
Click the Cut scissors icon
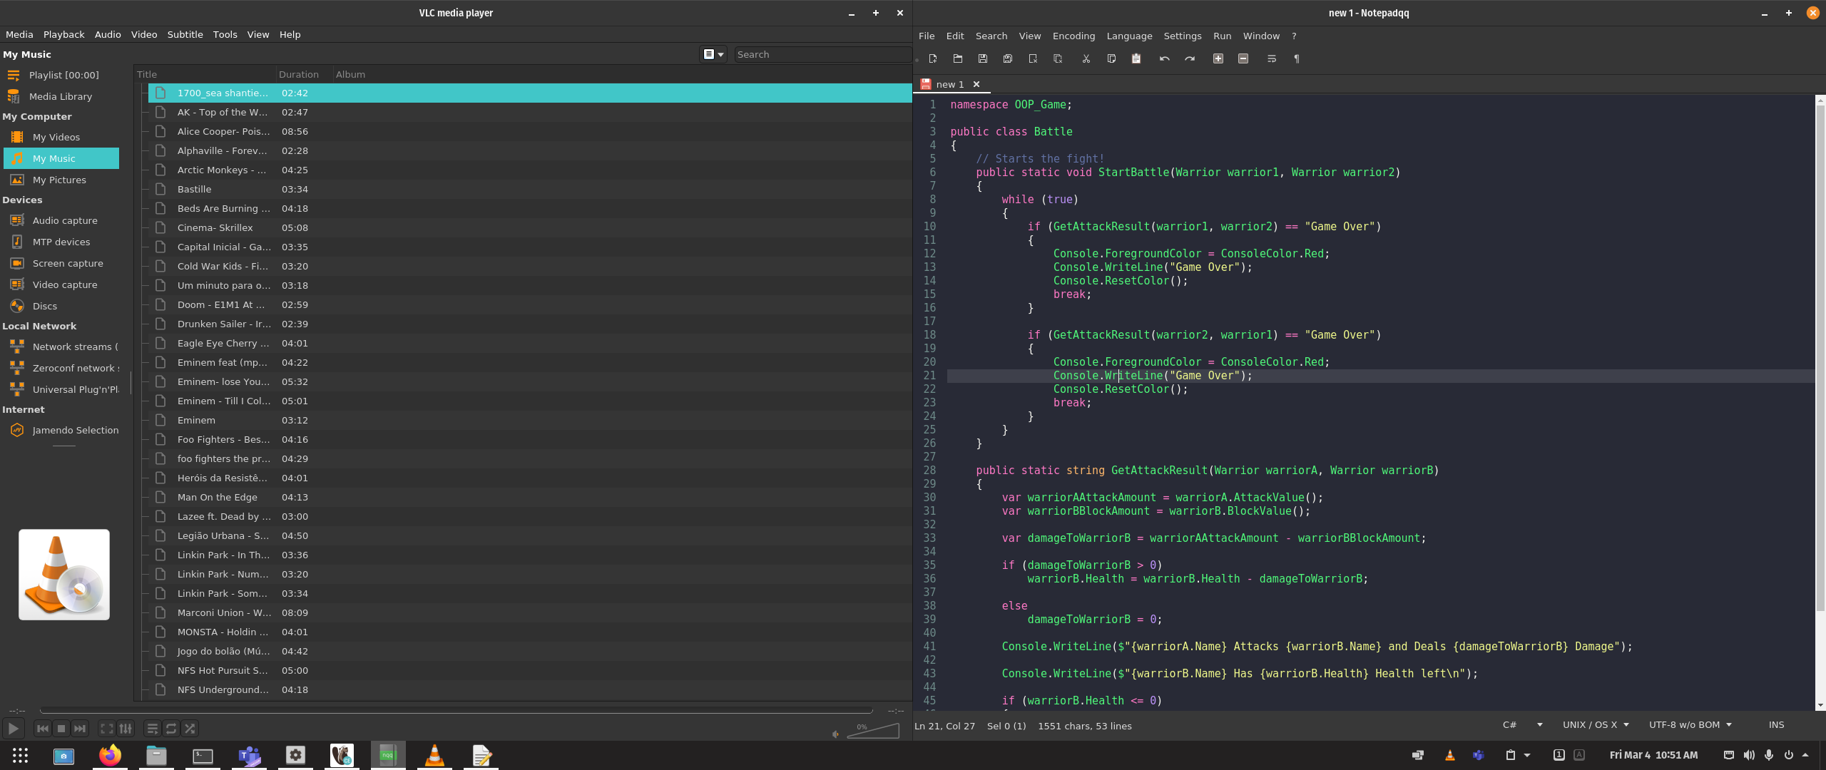[x=1086, y=58]
